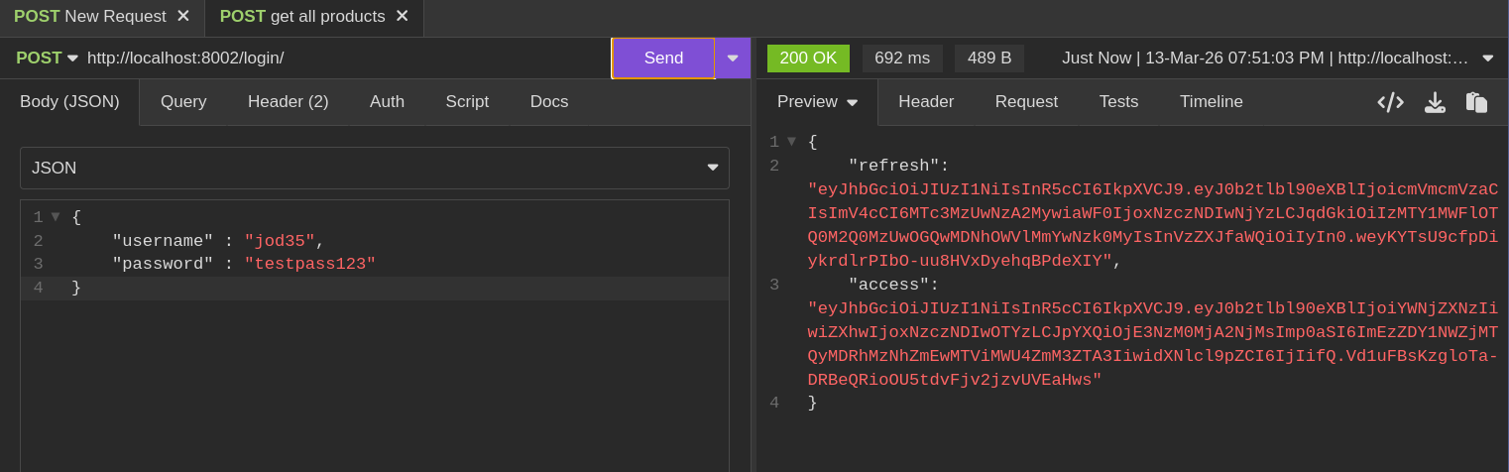The image size is (1509, 472).
Task: Switch to the Query tab
Action: (x=183, y=101)
